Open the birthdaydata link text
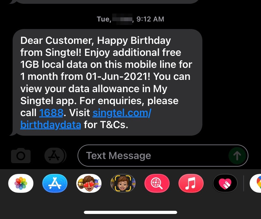Viewport: 261px width, 219px height. pos(51,125)
